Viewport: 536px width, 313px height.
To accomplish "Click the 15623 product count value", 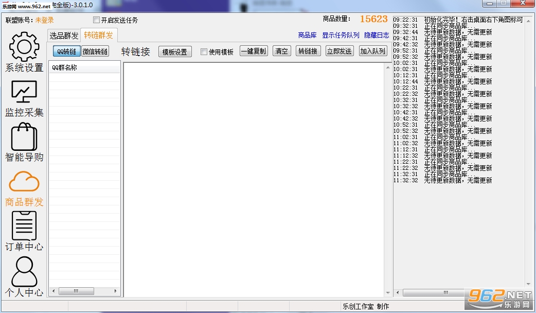I will pyautogui.click(x=373, y=19).
